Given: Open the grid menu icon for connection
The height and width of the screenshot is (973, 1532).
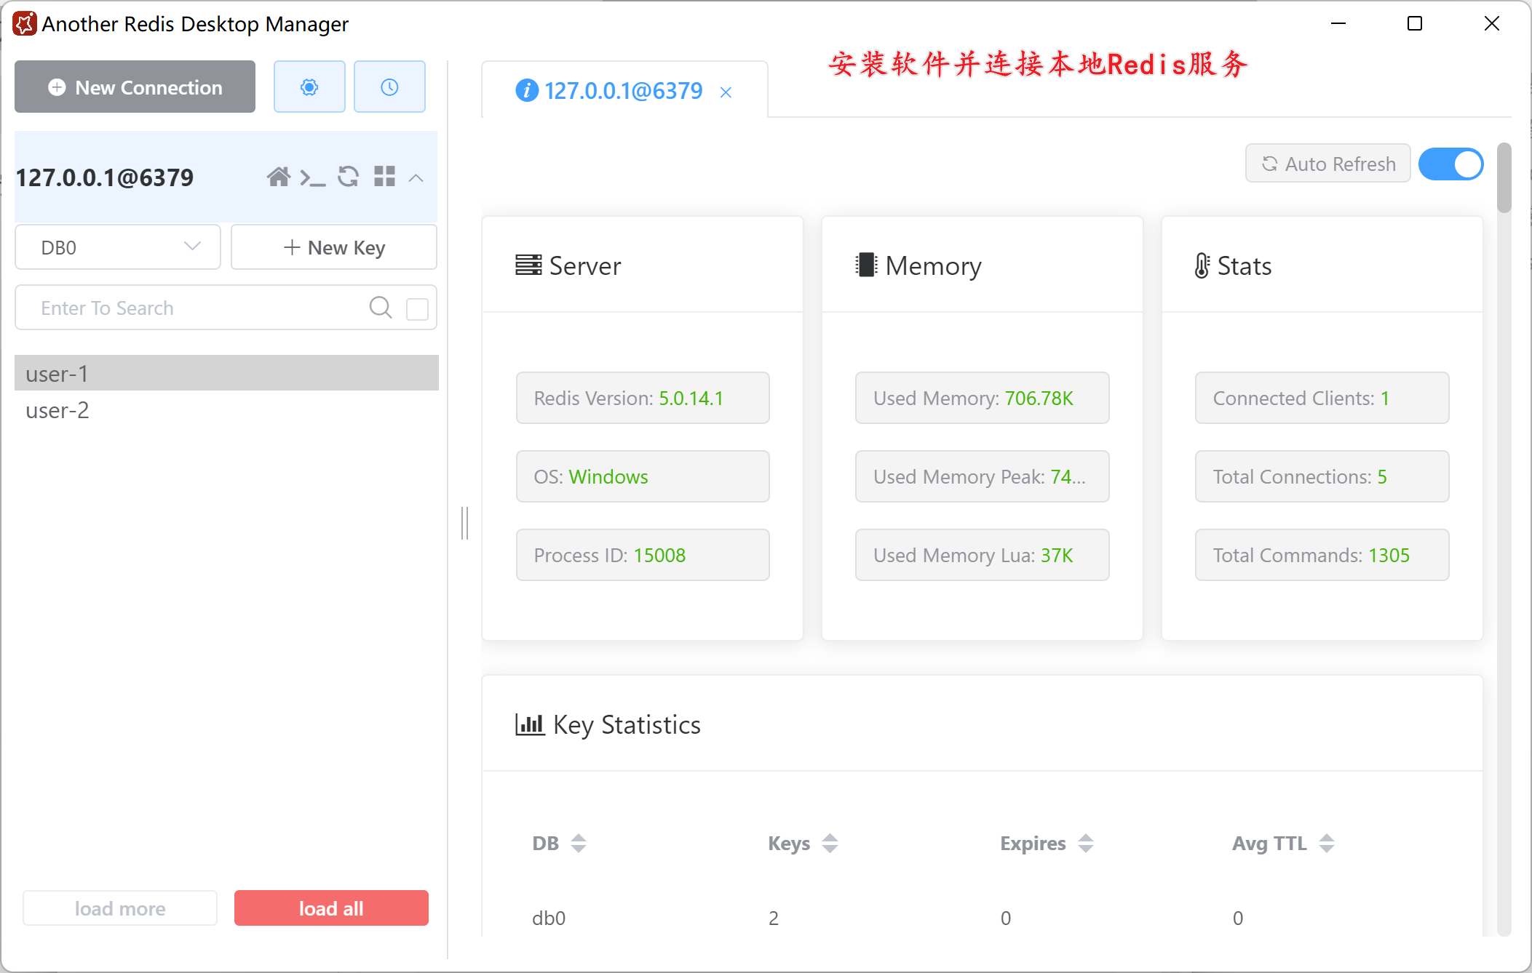Looking at the screenshot, I should pyautogui.click(x=384, y=177).
